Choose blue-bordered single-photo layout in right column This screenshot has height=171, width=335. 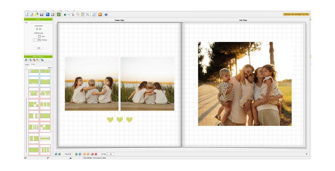[45, 82]
